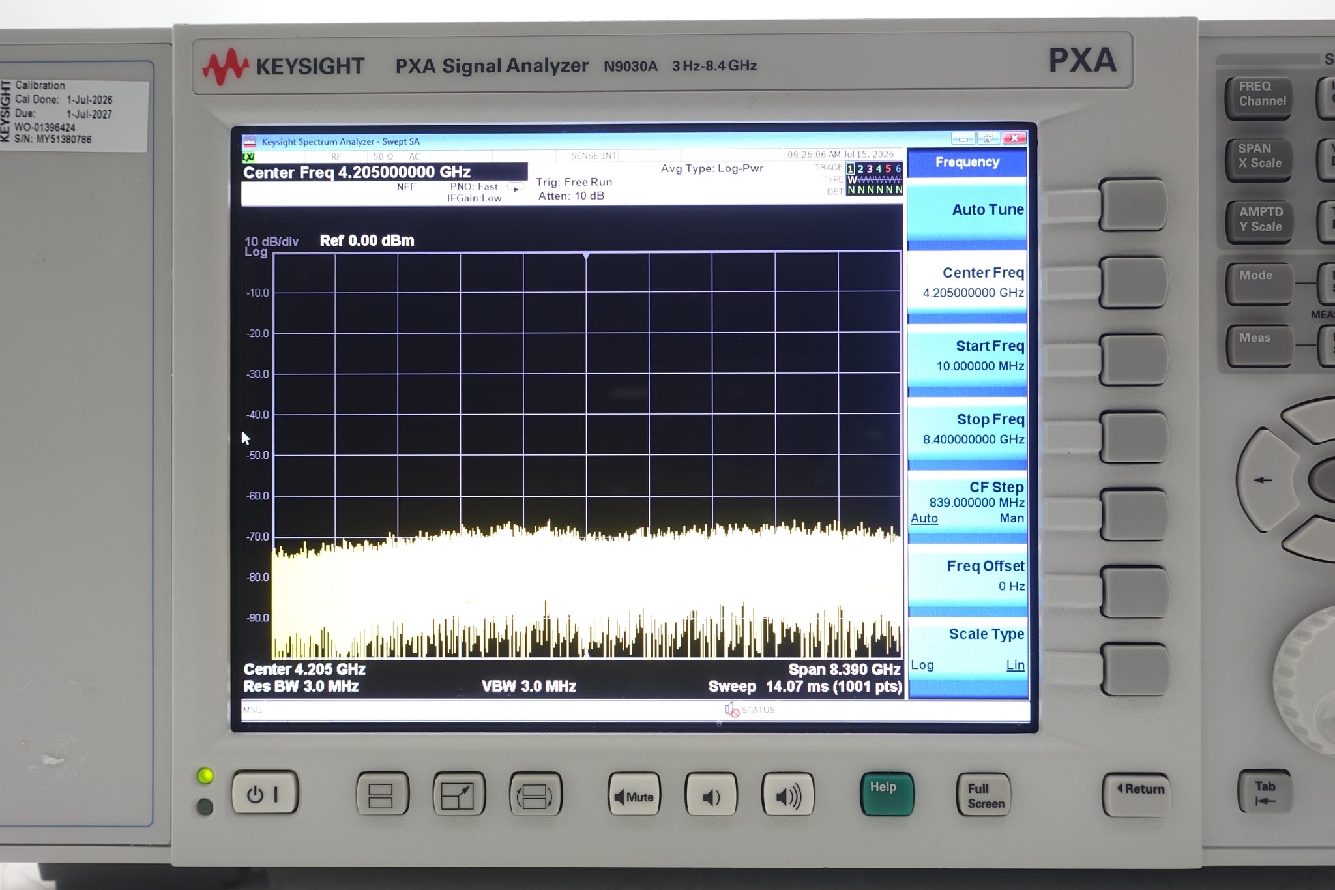1335x890 pixels.
Task: Toggle Full Screen display button
Action: tap(983, 795)
